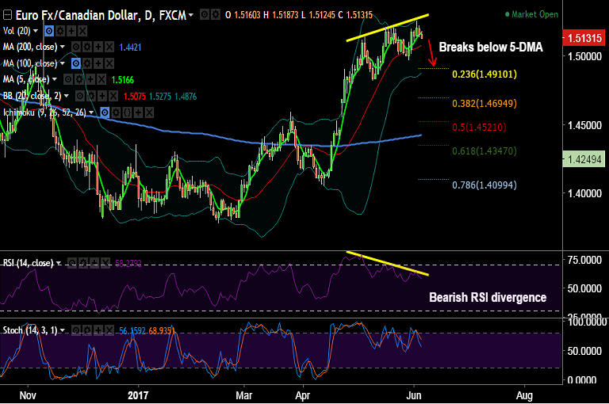Click the Stoch value 56.1592
Screen dimensions: 609x404
[x=132, y=331]
